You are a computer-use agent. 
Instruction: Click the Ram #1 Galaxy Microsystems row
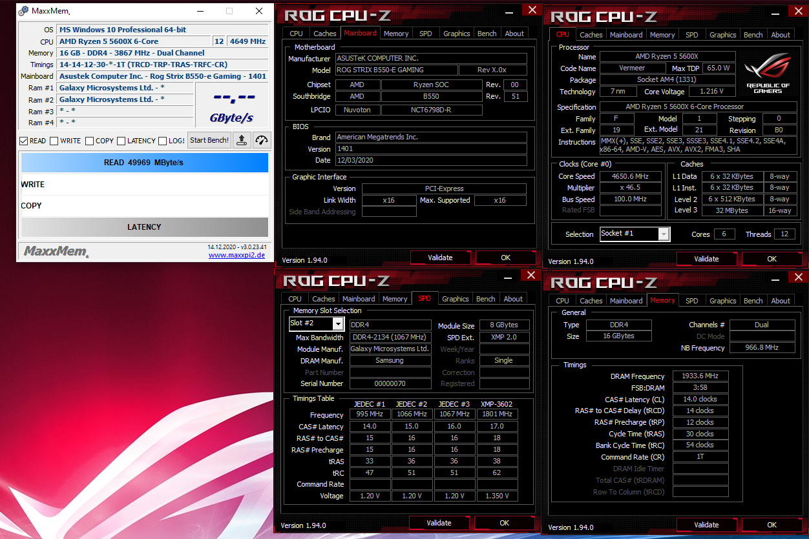pyautogui.click(x=125, y=88)
